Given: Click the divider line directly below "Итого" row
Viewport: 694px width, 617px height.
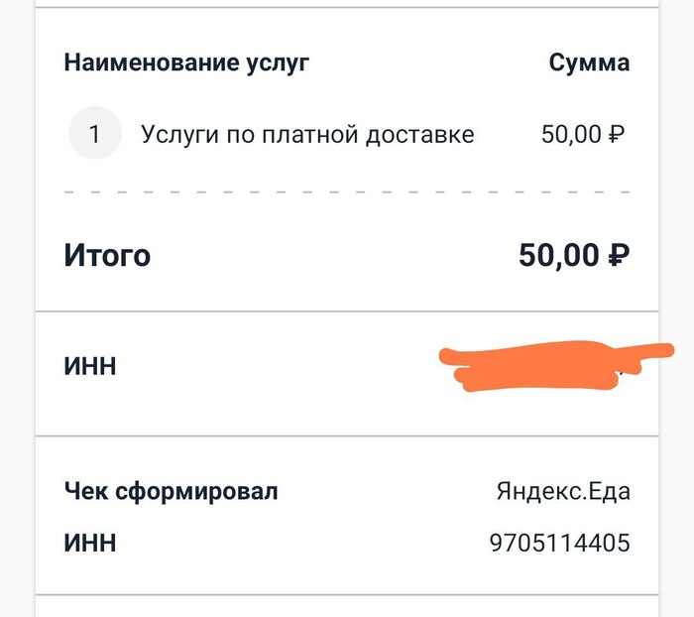Looking at the screenshot, I should pyautogui.click(x=347, y=311).
